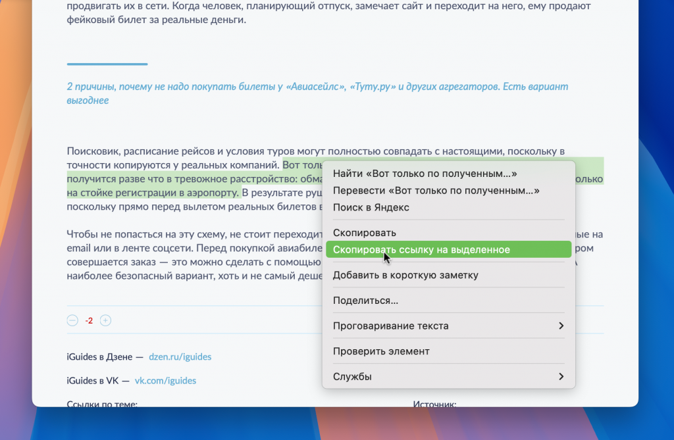Select Поиск в Яндекс from context menu
The image size is (674, 440).
(x=448, y=207)
